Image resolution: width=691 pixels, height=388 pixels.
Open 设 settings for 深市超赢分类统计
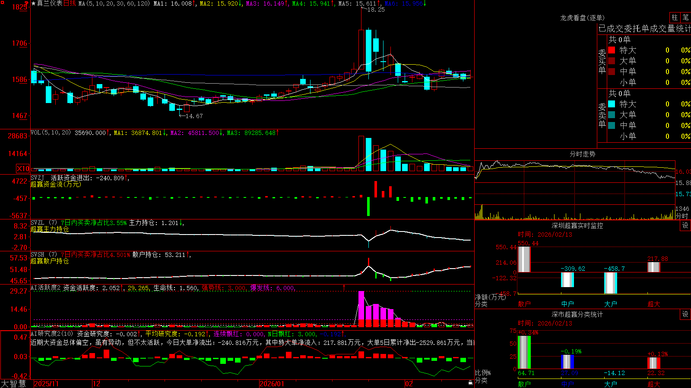(685, 314)
